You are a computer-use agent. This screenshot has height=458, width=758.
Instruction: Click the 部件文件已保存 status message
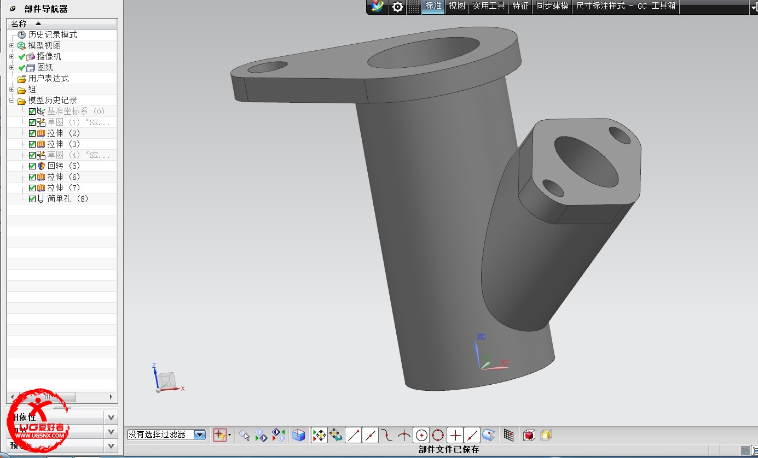449,449
